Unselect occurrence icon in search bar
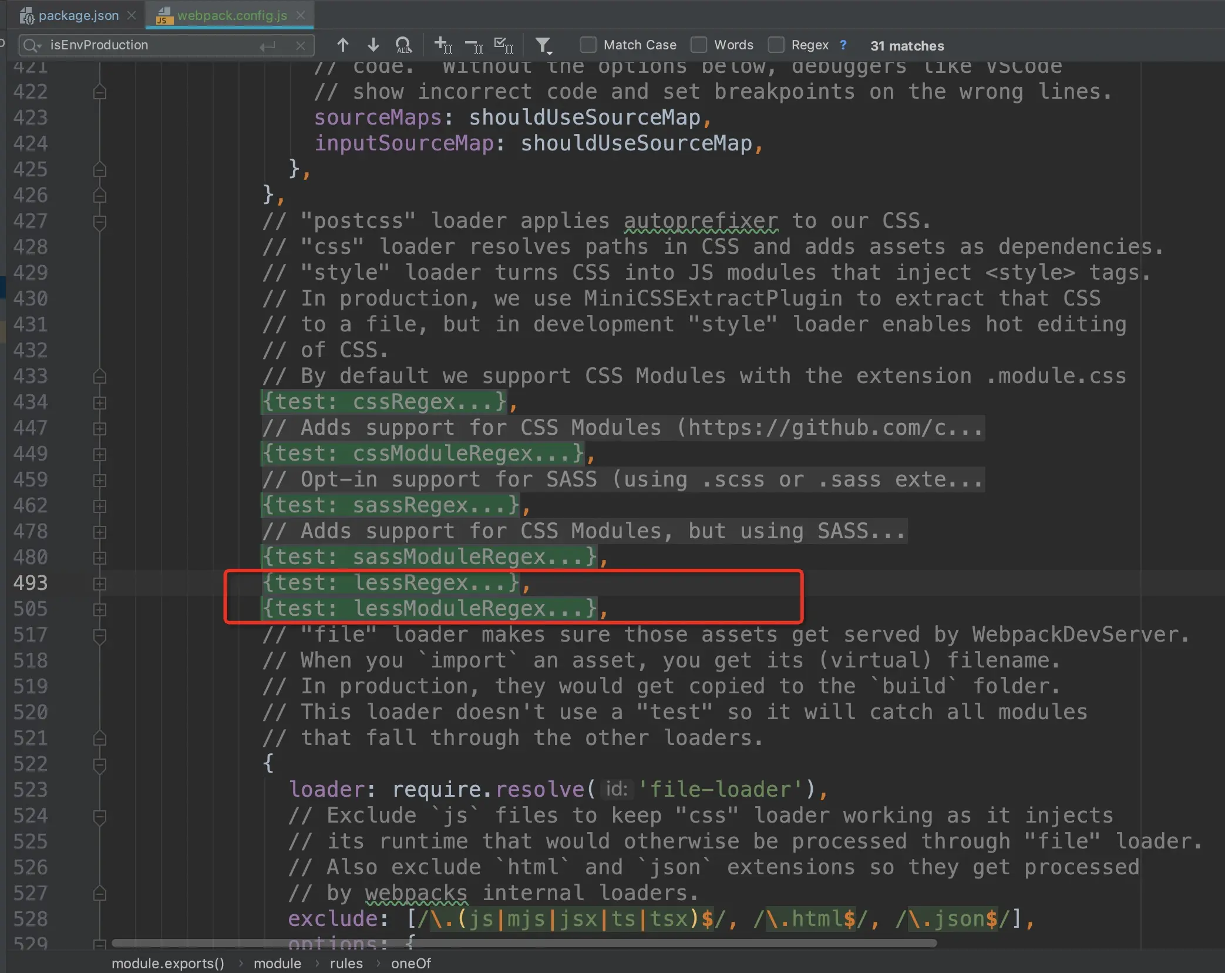Screen dimensions: 1225x973 tap(473, 45)
